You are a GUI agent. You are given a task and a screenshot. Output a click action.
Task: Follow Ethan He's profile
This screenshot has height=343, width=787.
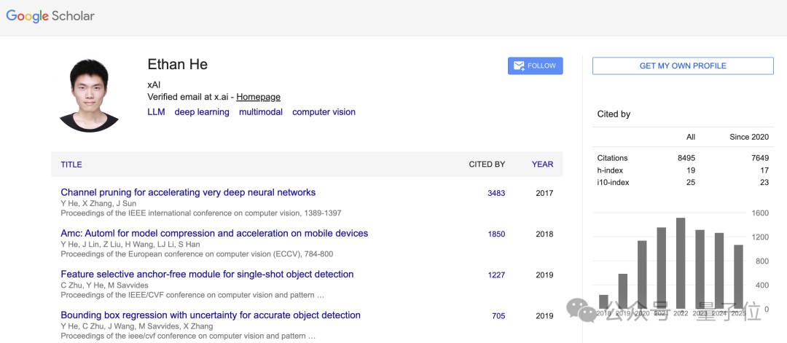point(535,66)
